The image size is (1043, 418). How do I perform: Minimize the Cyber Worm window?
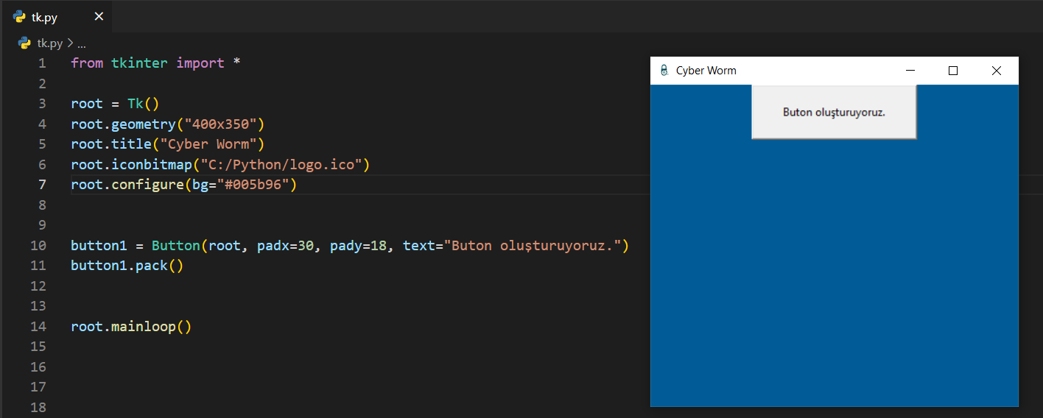pos(910,71)
